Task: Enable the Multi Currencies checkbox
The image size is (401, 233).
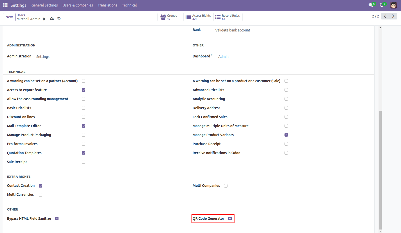Action: [40, 195]
